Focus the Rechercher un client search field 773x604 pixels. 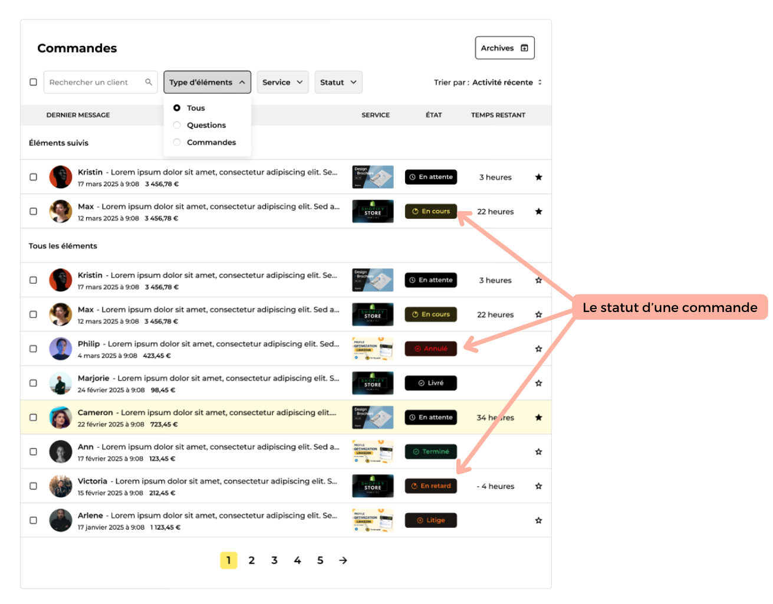100,82
